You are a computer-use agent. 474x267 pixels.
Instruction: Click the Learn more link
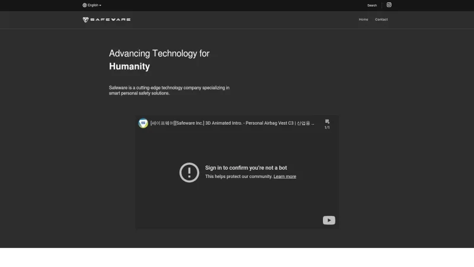[285, 176]
